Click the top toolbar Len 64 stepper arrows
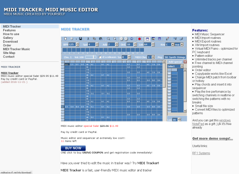 tap(153, 44)
